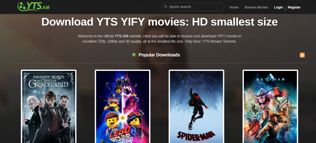
Task: Open the Browse Movies menu item
Action: [x=256, y=7]
